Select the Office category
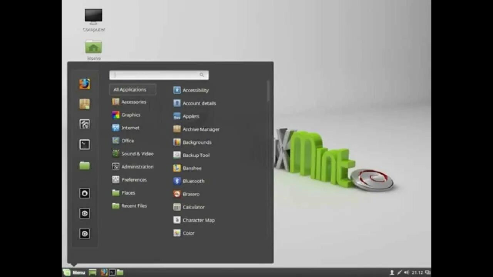Viewport: 493px width, 277px height. [123, 141]
